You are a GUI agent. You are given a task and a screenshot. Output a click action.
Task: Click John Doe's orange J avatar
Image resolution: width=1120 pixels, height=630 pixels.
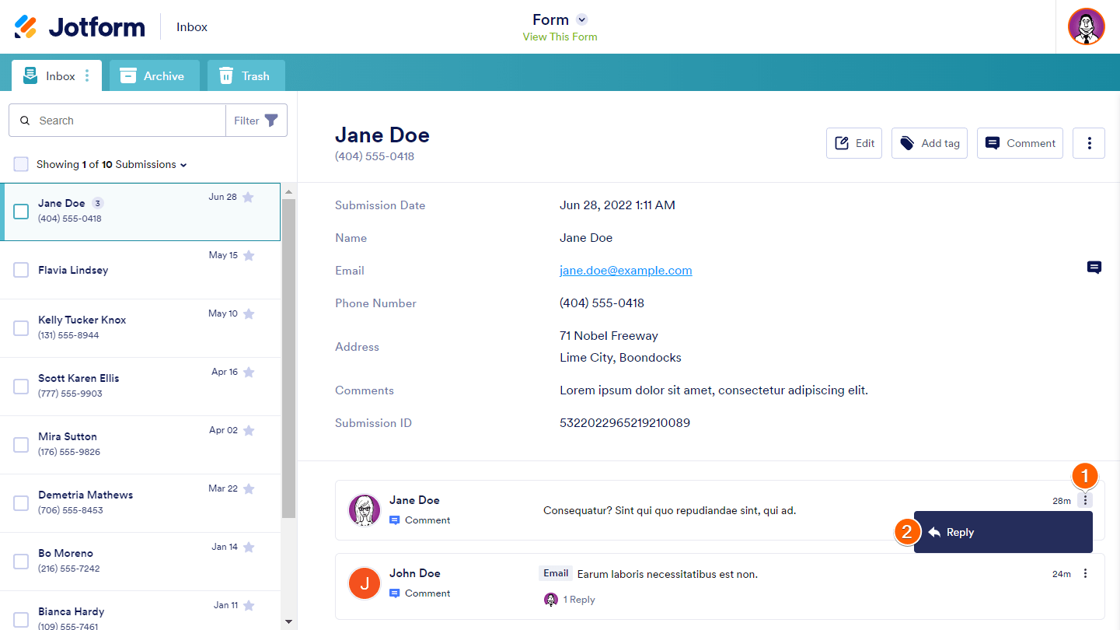pos(365,583)
